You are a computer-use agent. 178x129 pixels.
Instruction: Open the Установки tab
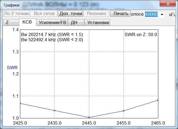[97, 22]
